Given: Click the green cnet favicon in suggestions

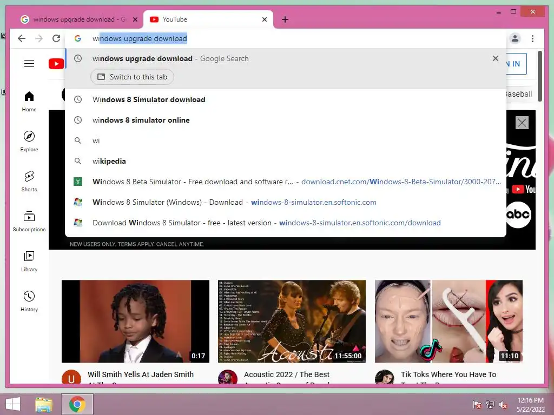Looking at the screenshot, I should point(78,182).
